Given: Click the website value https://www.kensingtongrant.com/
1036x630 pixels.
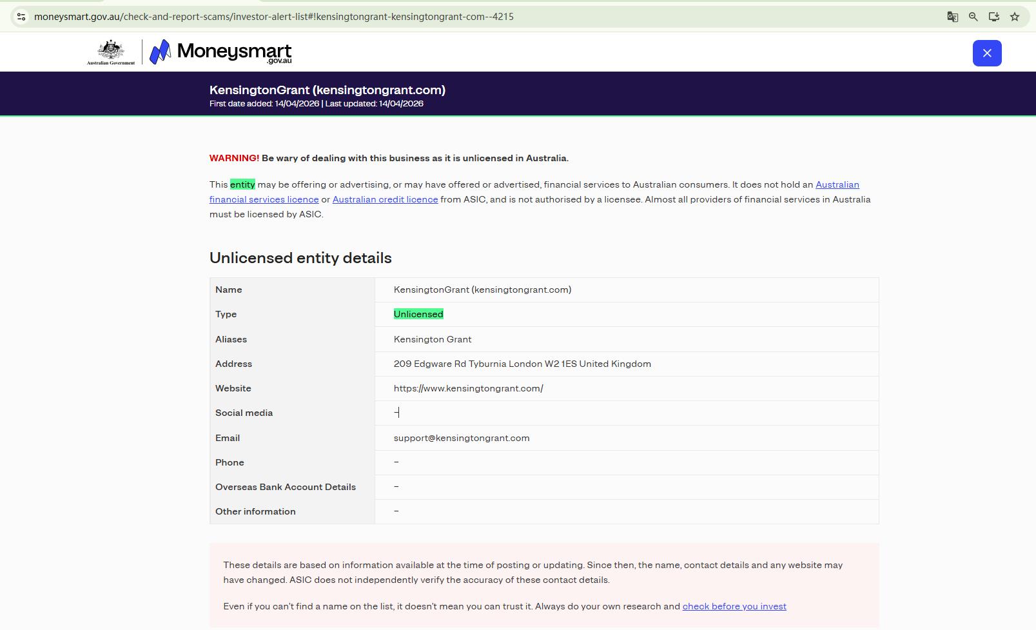Looking at the screenshot, I should tap(469, 388).
